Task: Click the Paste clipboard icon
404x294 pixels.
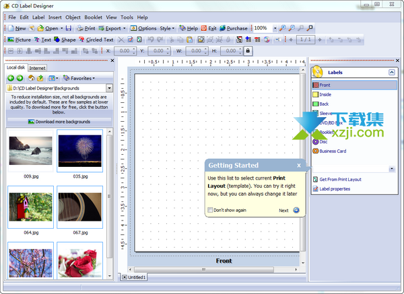Action: point(190,40)
